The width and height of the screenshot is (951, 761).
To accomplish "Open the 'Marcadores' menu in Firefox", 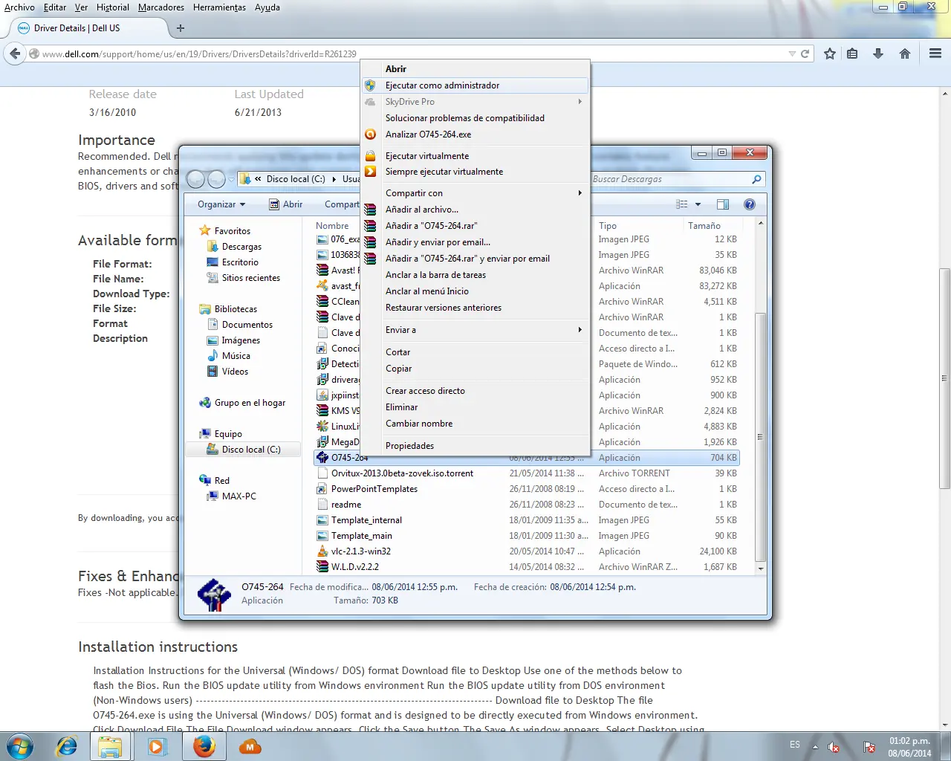I will (x=160, y=7).
